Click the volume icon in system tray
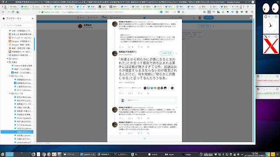Viewport: 280px width, 157px height. coord(238,154)
